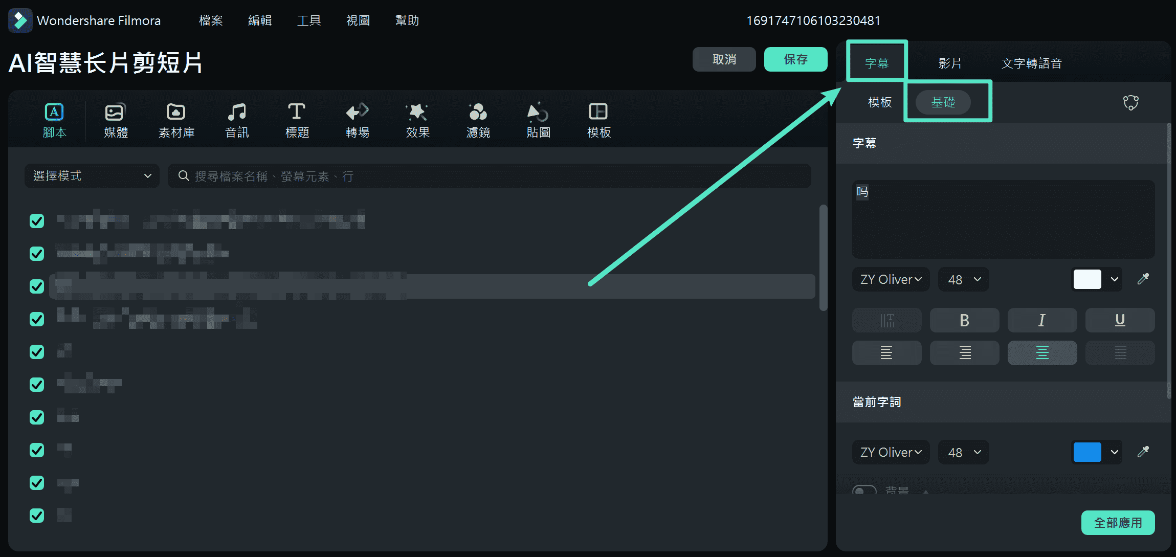Viewport: 1176px width, 557px height.
Task: Toggle italic text formatting
Action: click(x=1042, y=320)
